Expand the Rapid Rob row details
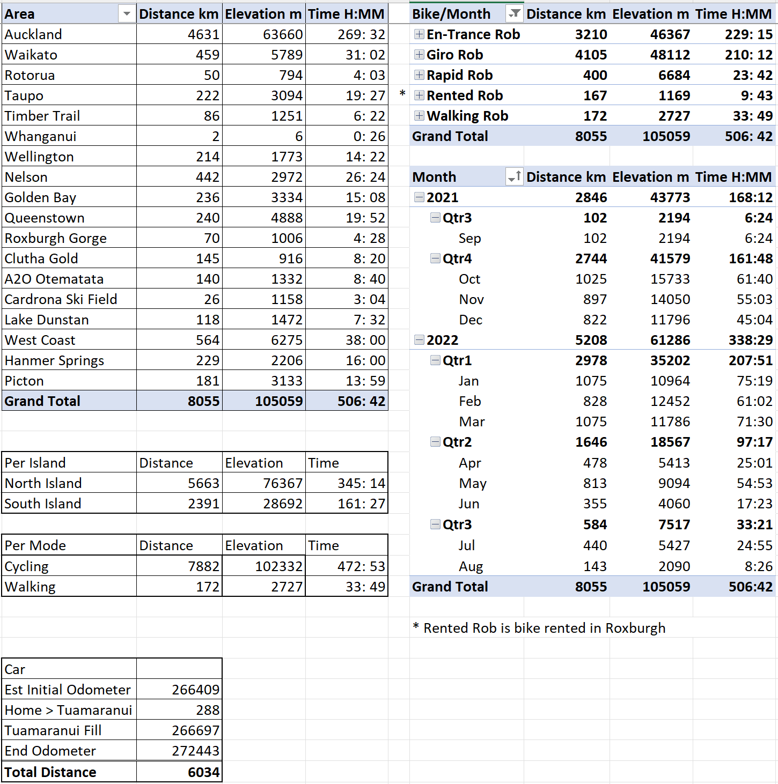The width and height of the screenshot is (778, 784). tap(419, 75)
